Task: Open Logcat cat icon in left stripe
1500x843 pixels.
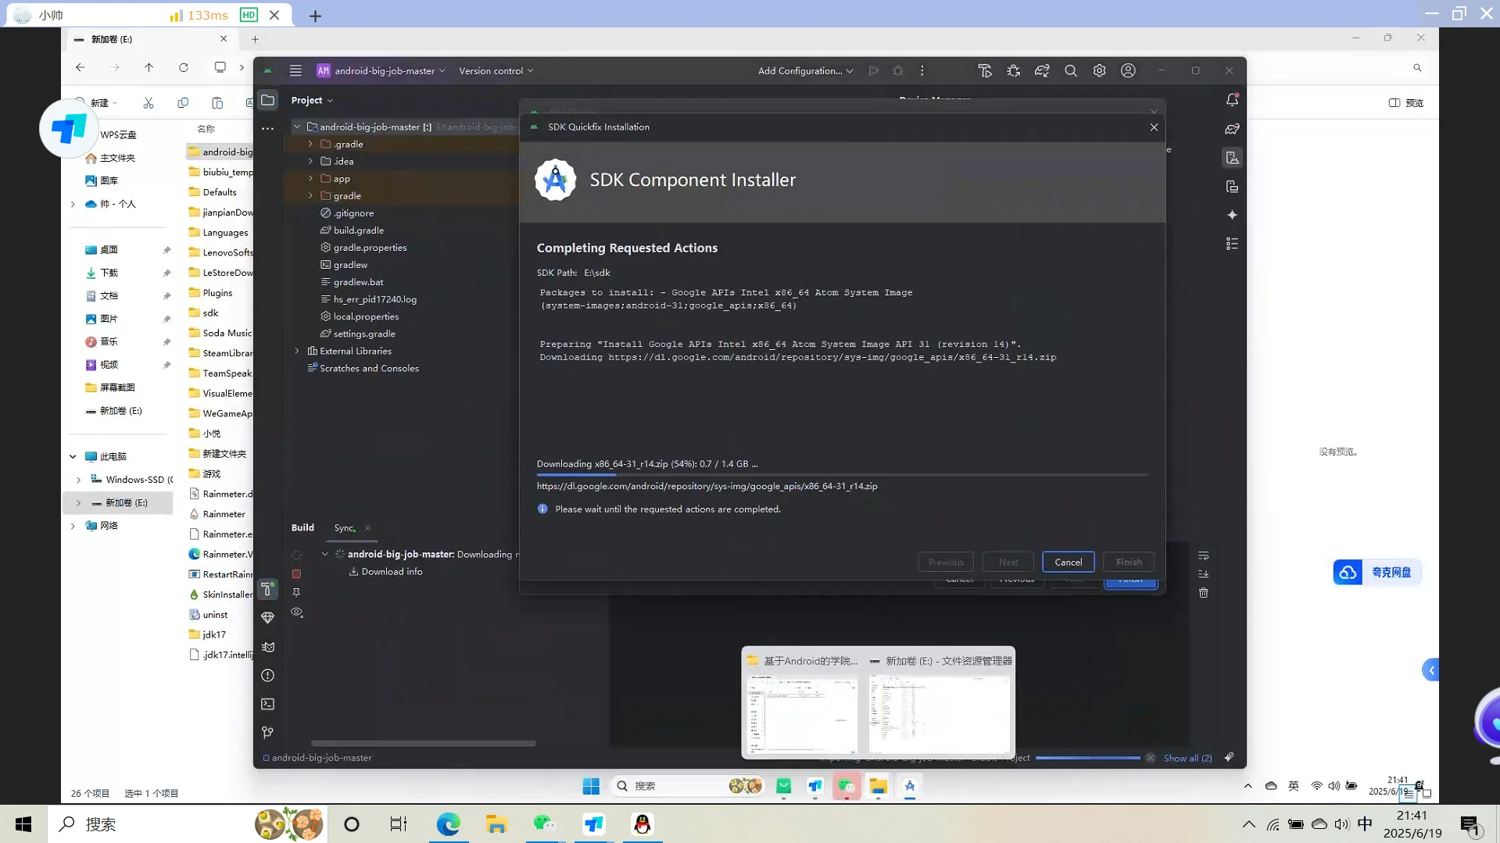Action: tap(268, 646)
